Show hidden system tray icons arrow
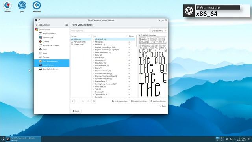Viewport: 252px width, 142px height. pos(235,139)
